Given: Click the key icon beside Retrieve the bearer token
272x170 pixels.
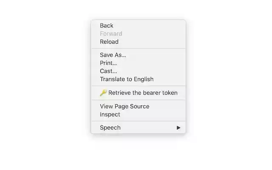Looking at the screenshot, I should 103,93.
